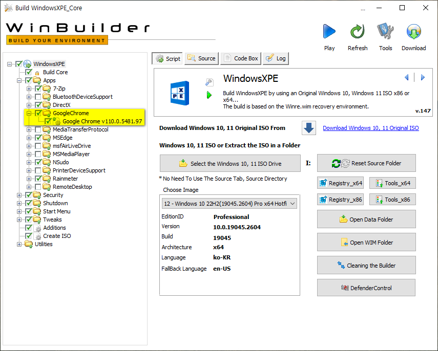Click the Tweaks folder icon
This screenshot has width=438, height=351.
[37, 220]
